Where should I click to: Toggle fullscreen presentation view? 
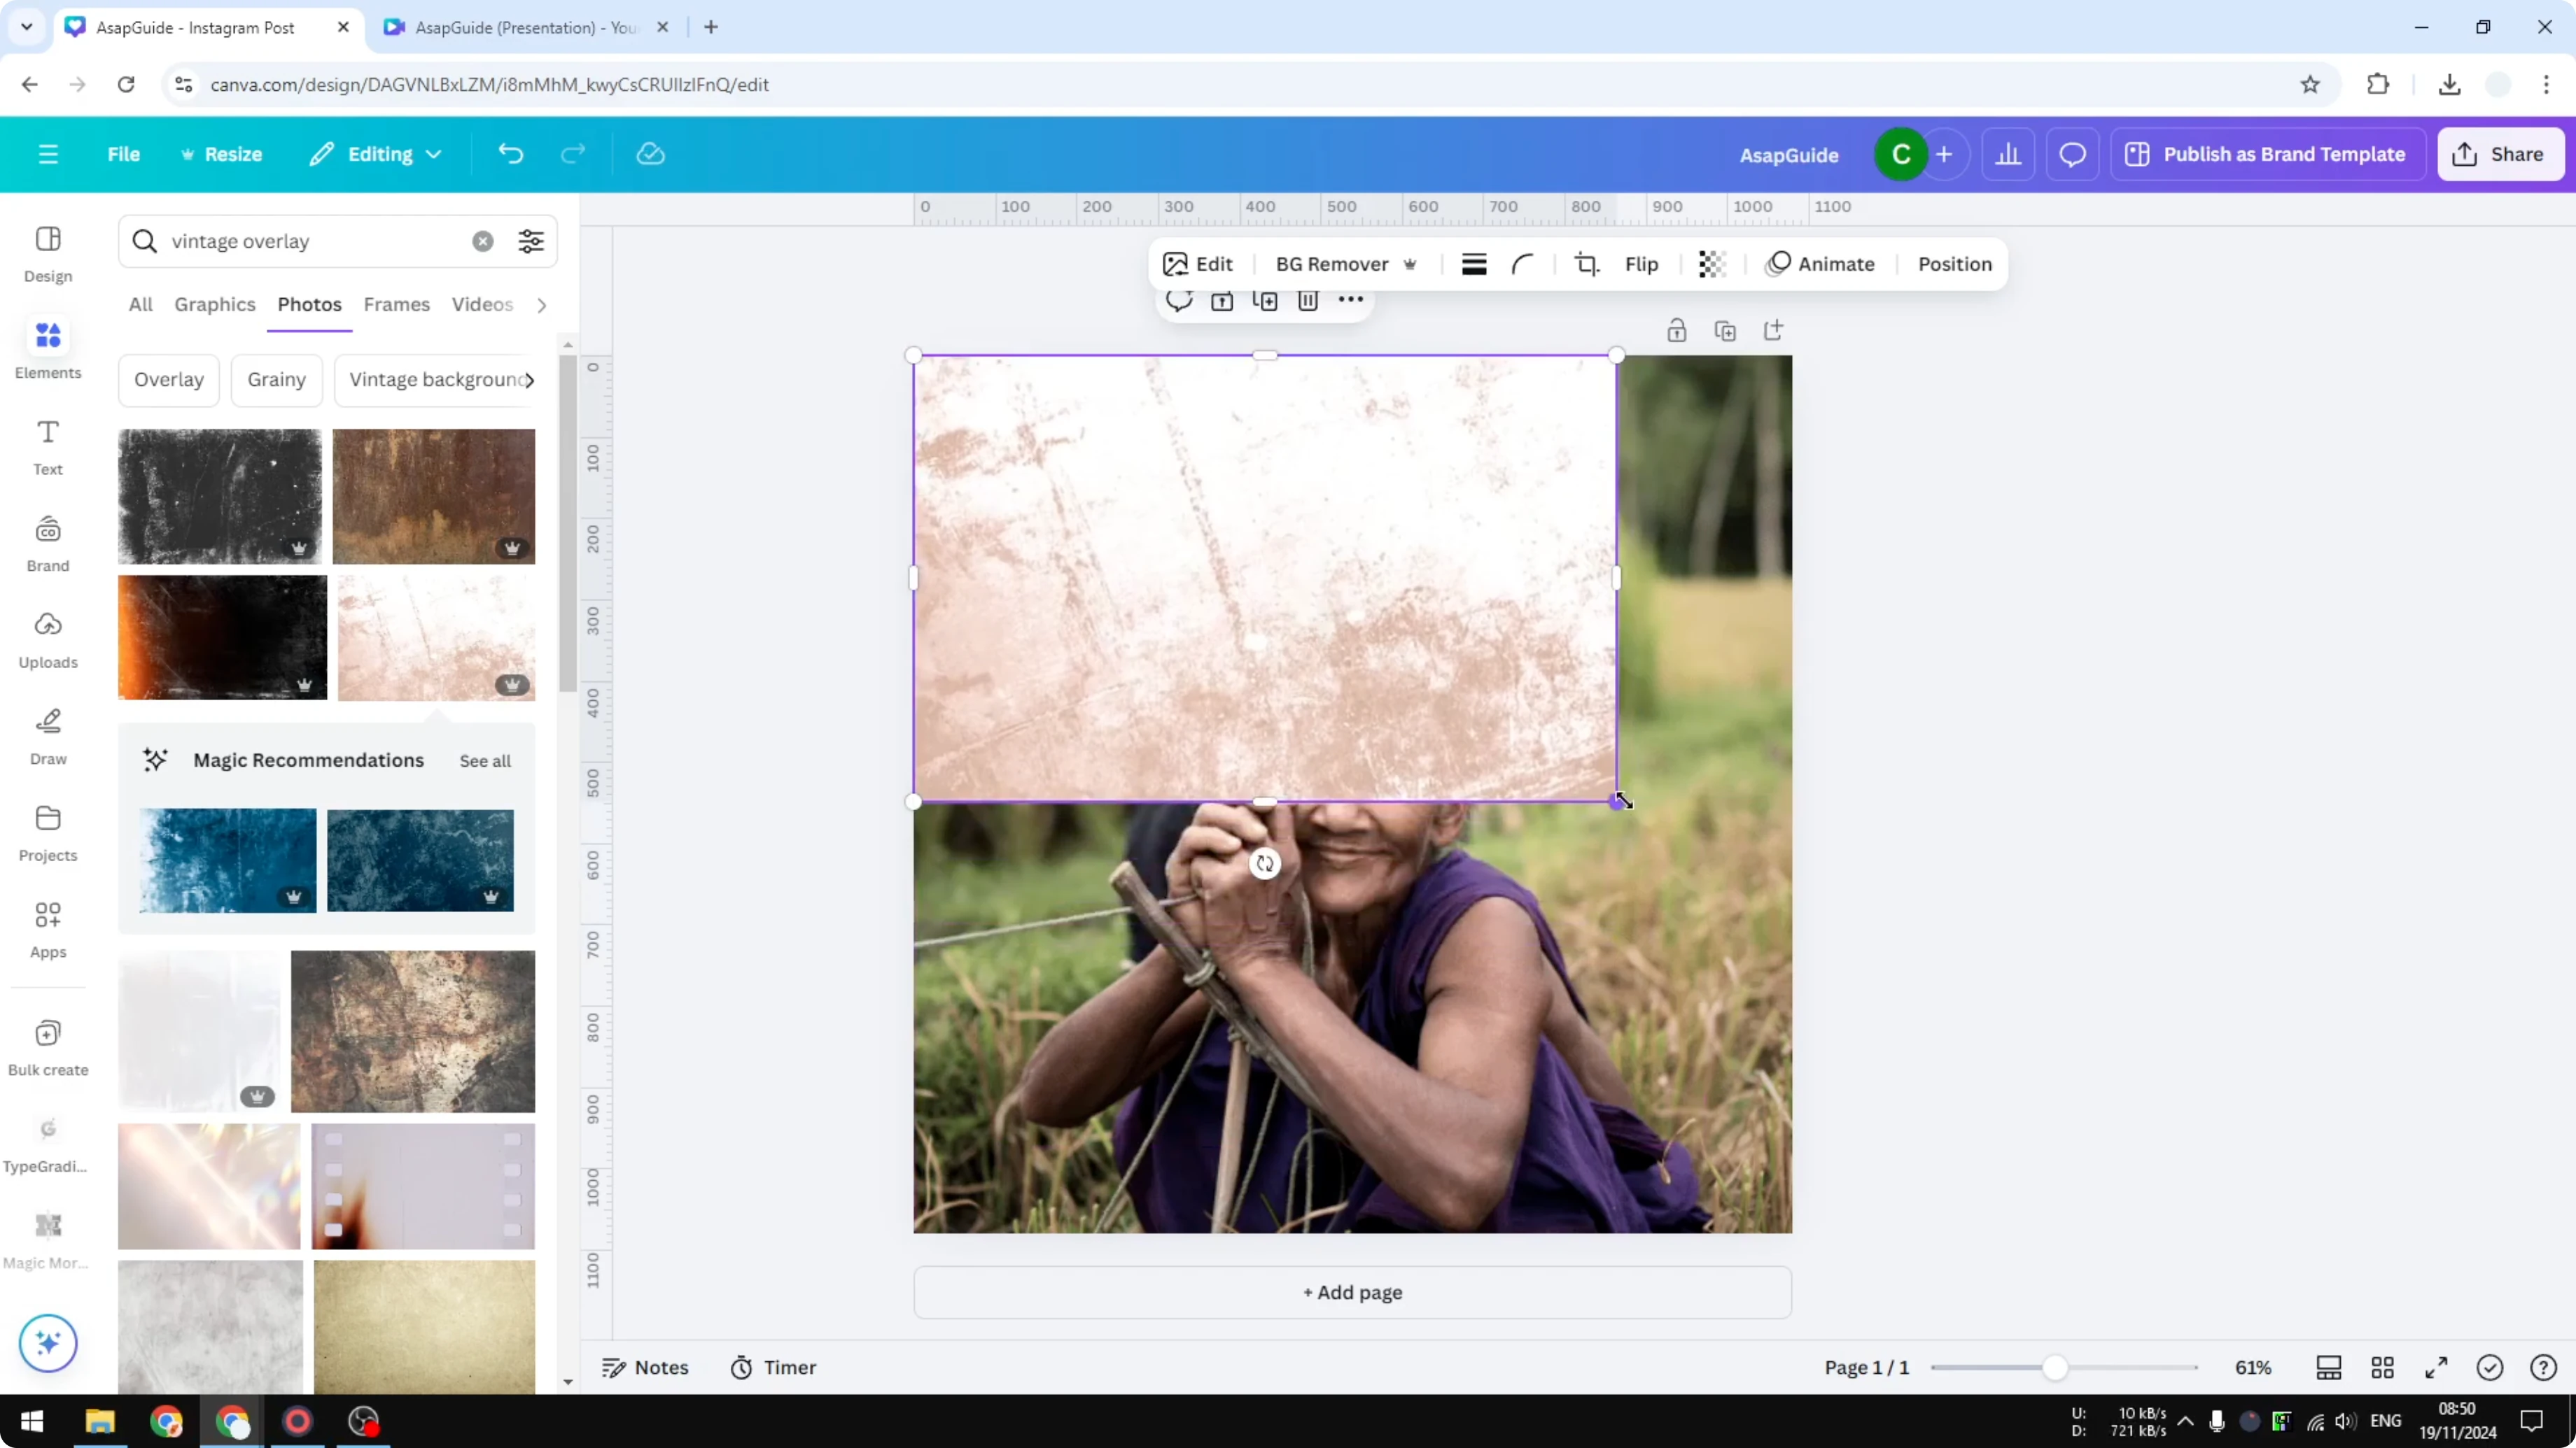[2437, 1367]
